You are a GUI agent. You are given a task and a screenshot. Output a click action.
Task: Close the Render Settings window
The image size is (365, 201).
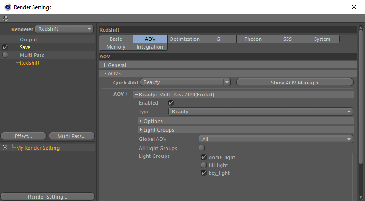pos(354,7)
